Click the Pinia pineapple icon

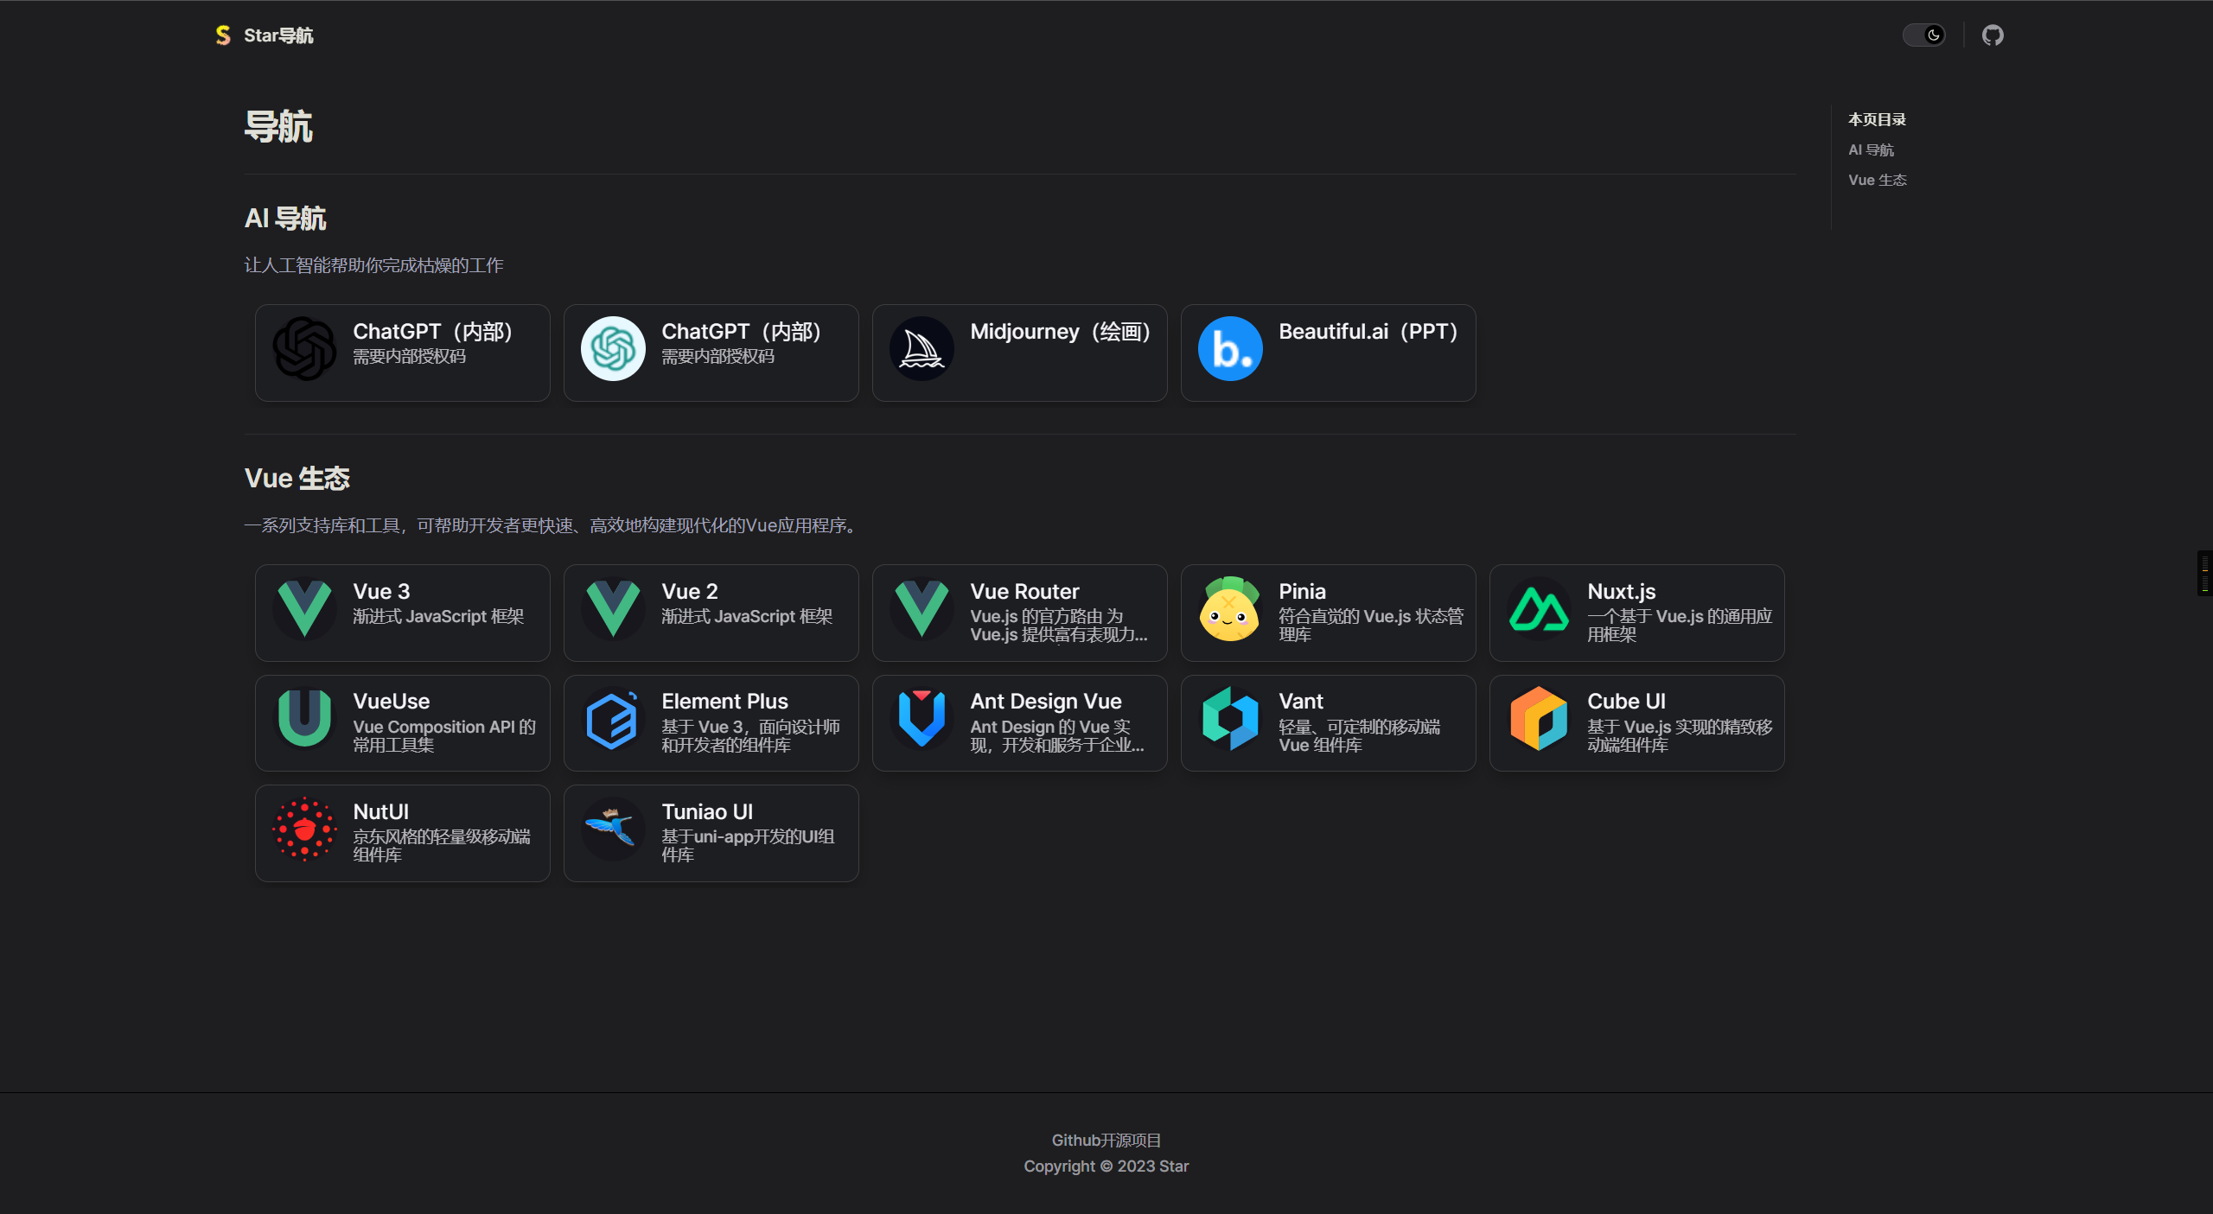click(x=1230, y=609)
